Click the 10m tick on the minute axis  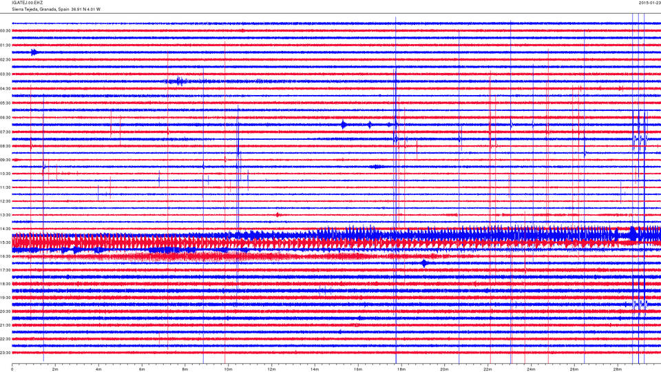click(228, 369)
